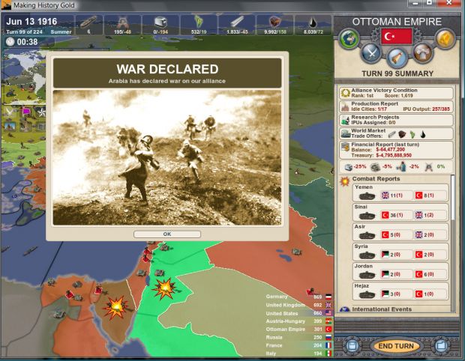465x361 pixels.
Task: Collapse the Combat Reports section header
Action: click(x=376, y=179)
